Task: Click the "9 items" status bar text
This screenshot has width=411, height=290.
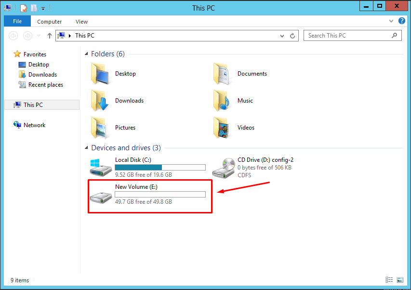Action: [20, 280]
